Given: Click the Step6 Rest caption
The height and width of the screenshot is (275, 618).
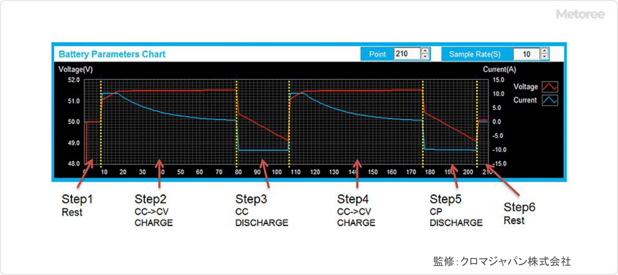Looking at the screenshot, I should [519, 213].
